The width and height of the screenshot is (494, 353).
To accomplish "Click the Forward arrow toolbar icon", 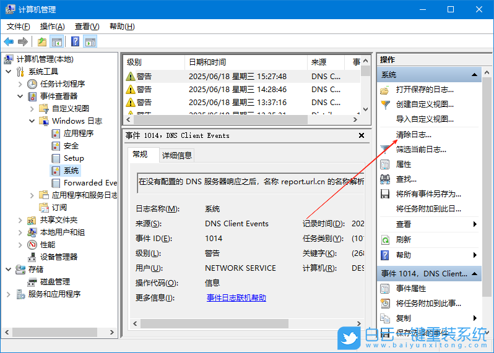I will pos(23,41).
